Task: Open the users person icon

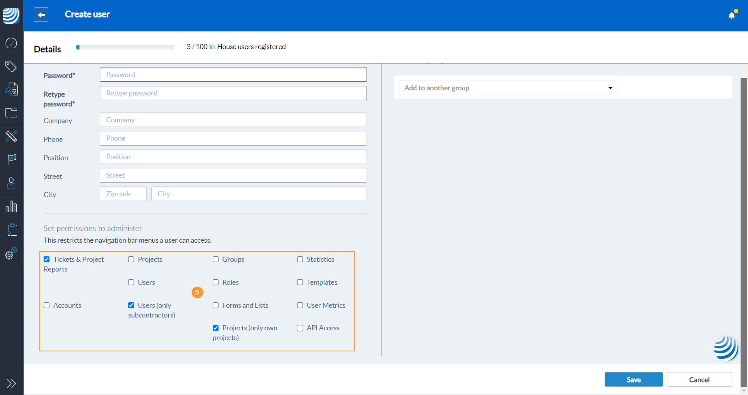Action: 11,183
